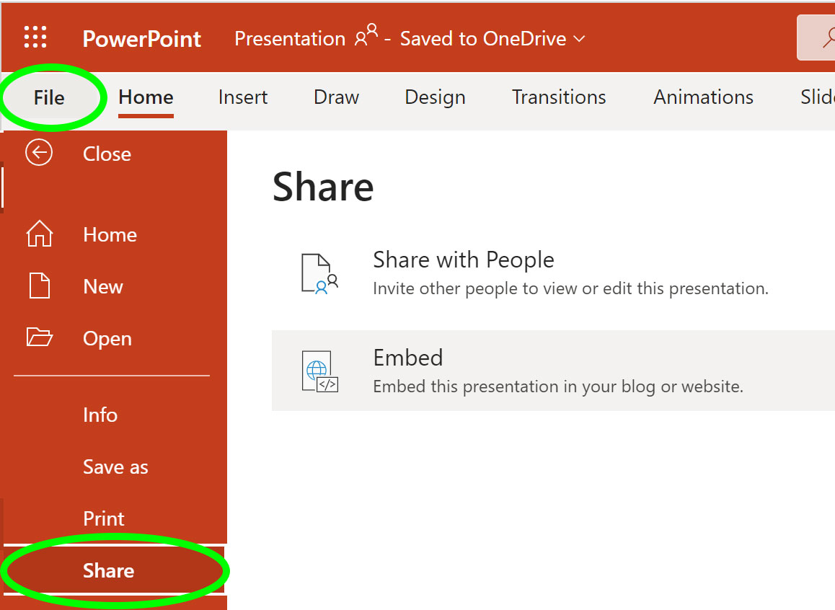Click the Share page heading

pyautogui.click(x=323, y=187)
